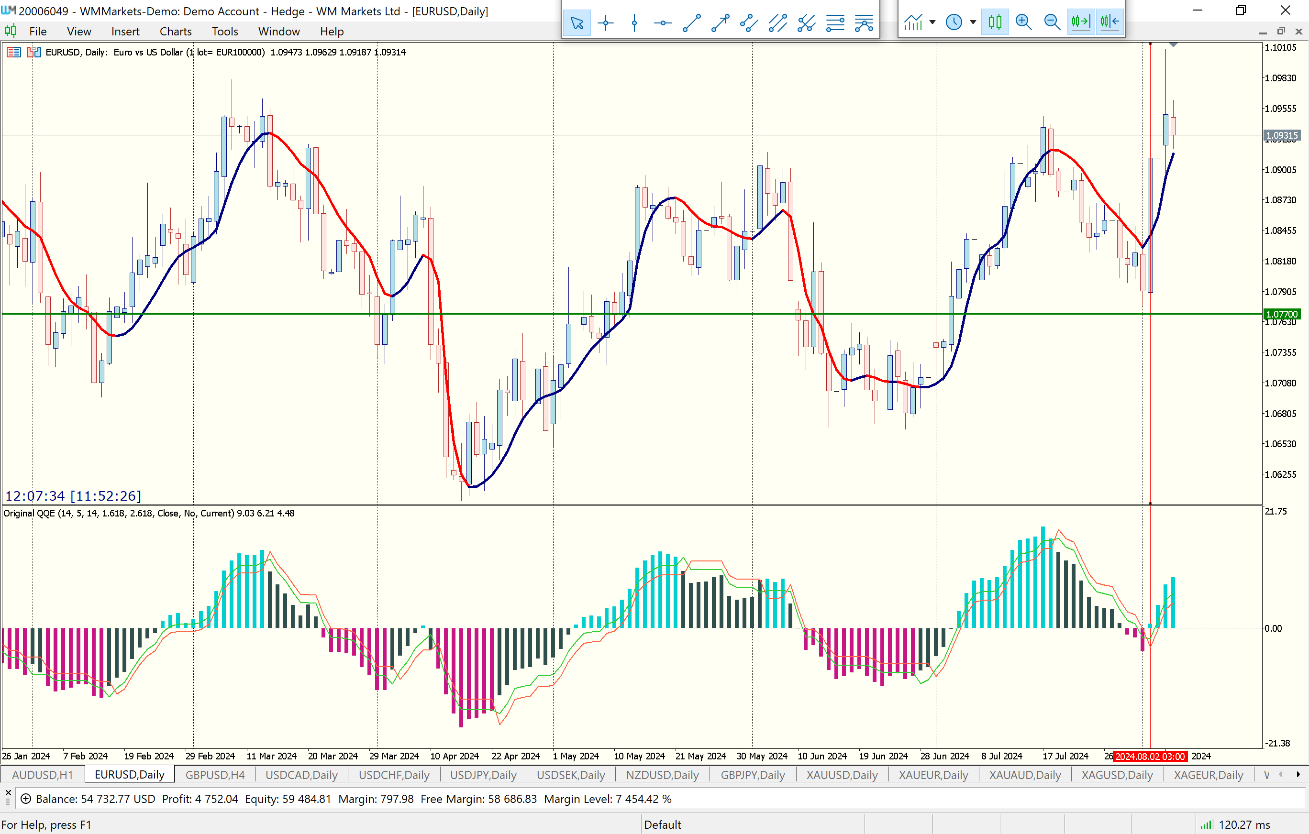
Task: Click the green 1.07700 price level label
Action: [1281, 314]
